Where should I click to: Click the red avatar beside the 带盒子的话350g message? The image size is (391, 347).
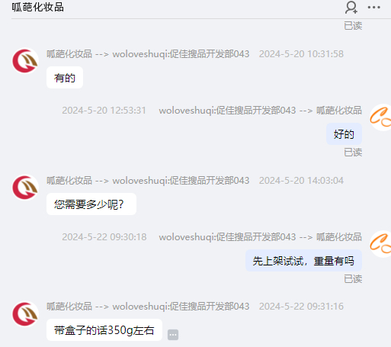tap(25, 314)
